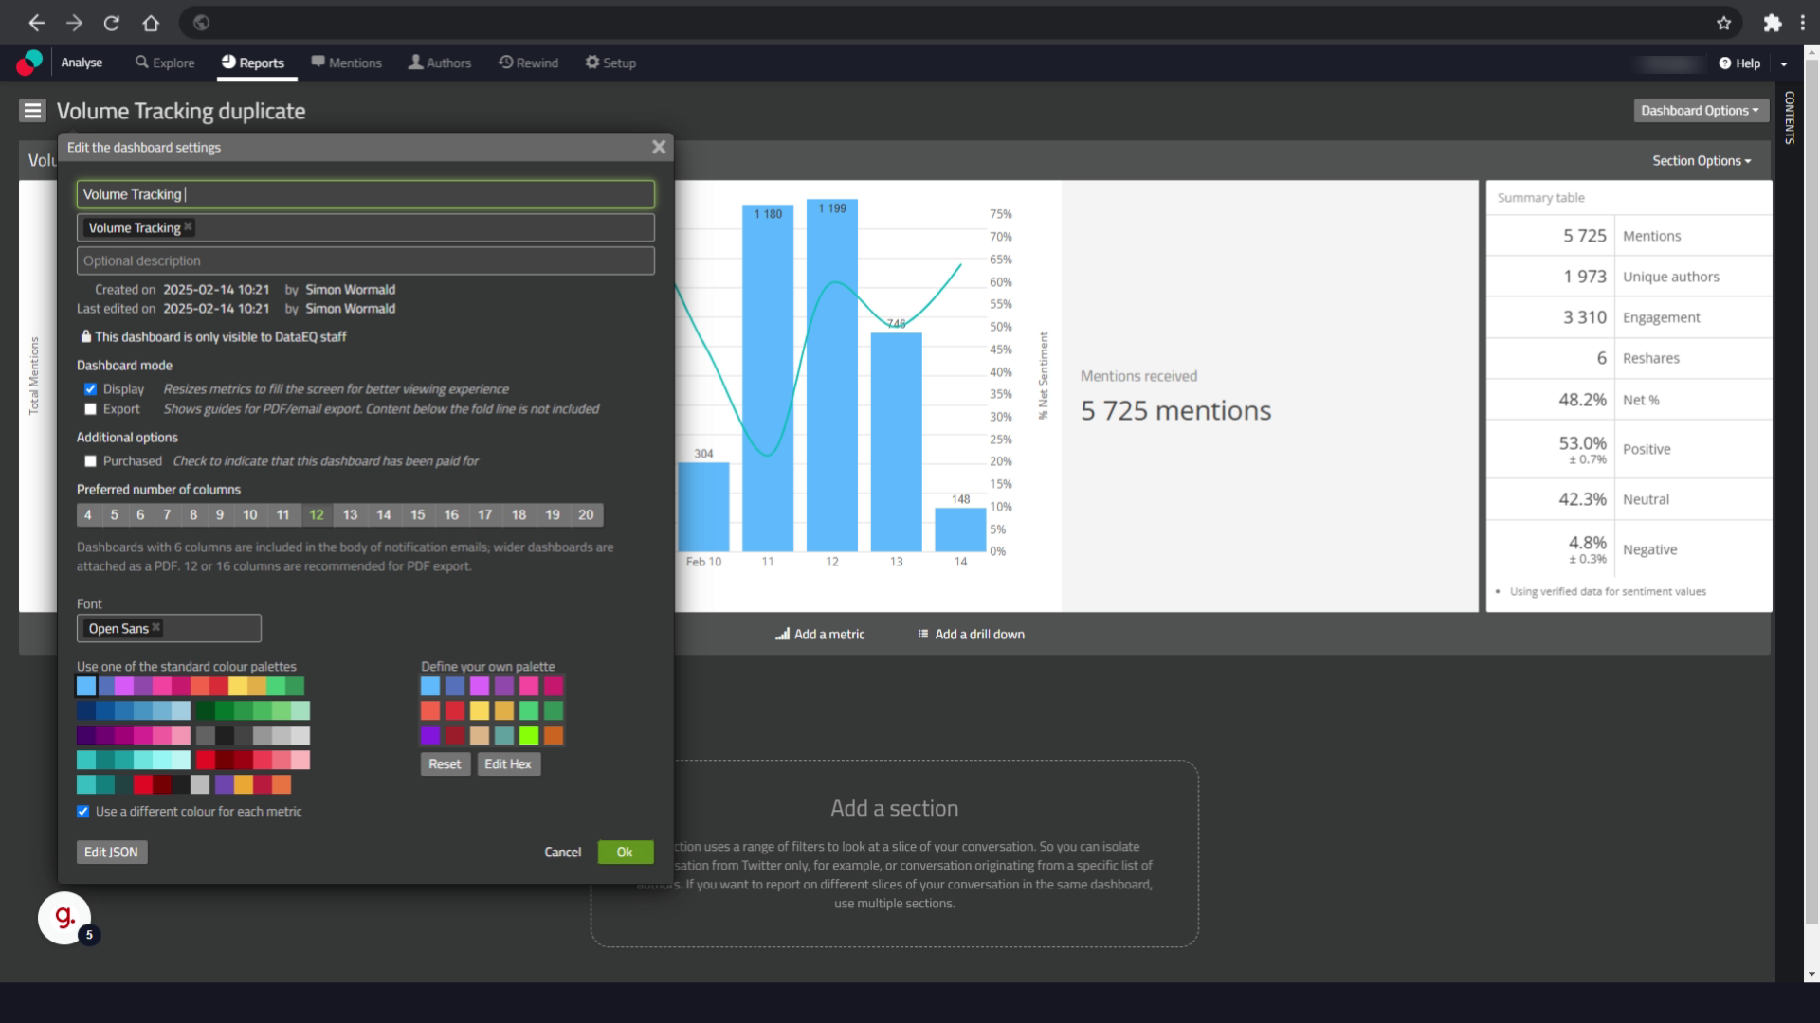Screen dimensions: 1820x1023
Task: Click the Brandseye logo icon
Action: 29,63
